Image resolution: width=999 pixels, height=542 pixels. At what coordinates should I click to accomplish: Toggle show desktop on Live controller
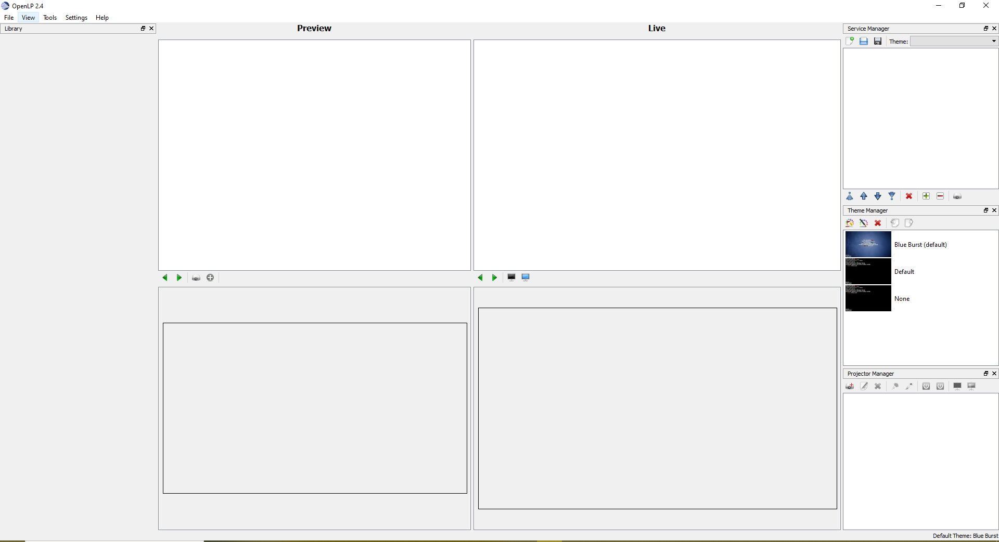(526, 277)
